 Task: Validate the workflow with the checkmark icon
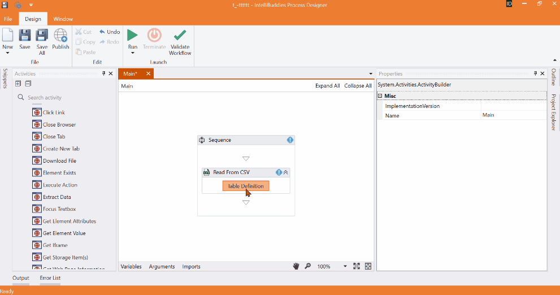pyautogui.click(x=180, y=36)
